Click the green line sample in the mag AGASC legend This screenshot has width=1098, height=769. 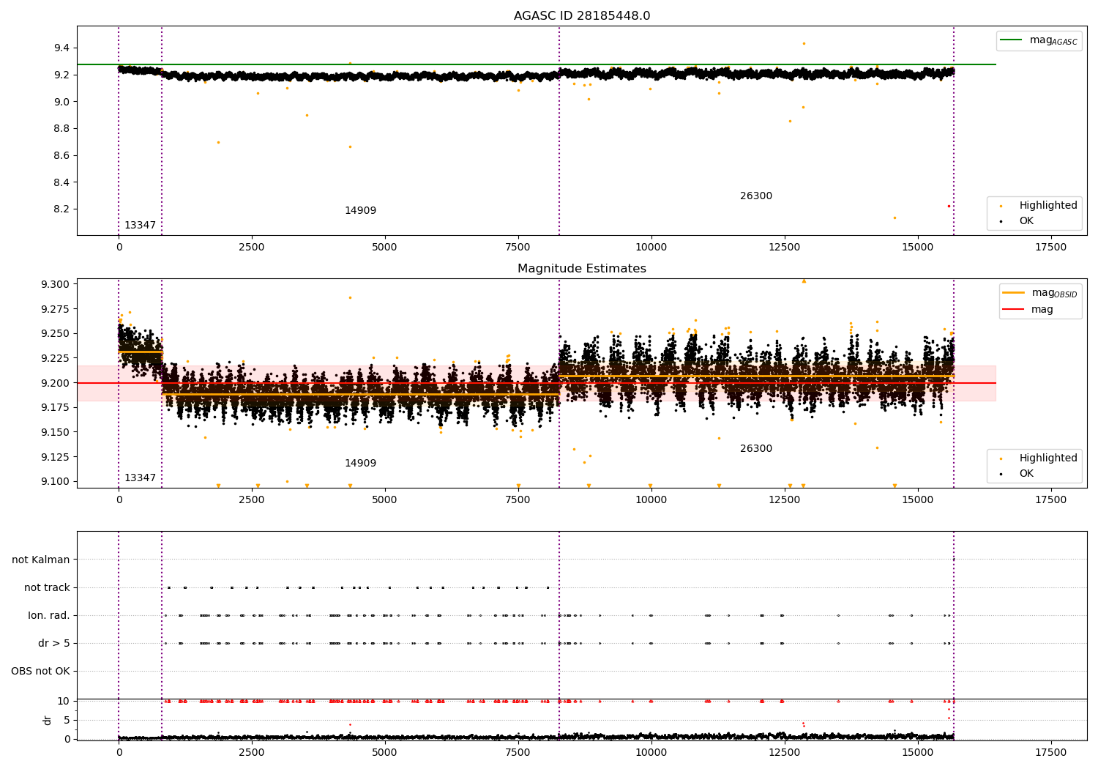click(x=1012, y=40)
